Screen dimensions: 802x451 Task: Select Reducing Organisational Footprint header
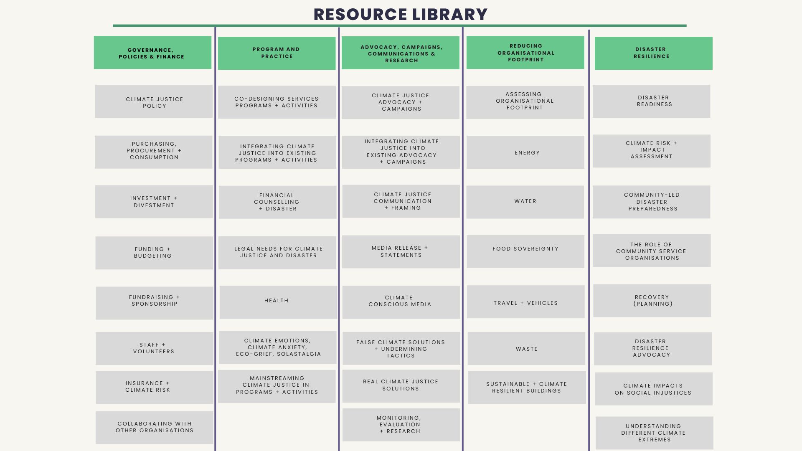(x=525, y=53)
